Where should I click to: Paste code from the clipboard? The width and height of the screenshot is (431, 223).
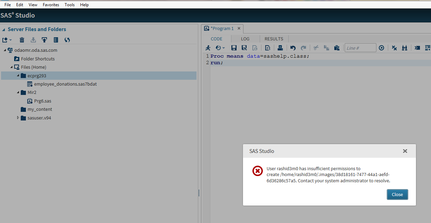click(337, 48)
